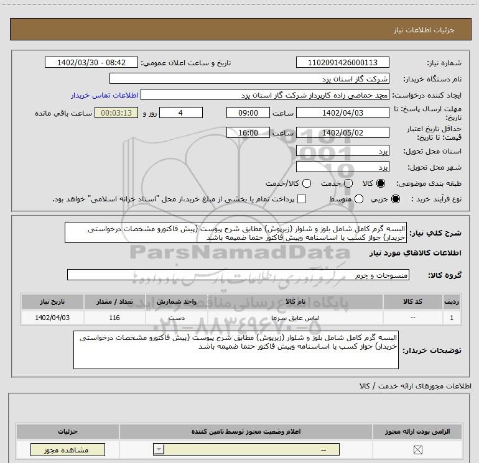Click the تاریخ نیاز column header

click(x=52, y=301)
